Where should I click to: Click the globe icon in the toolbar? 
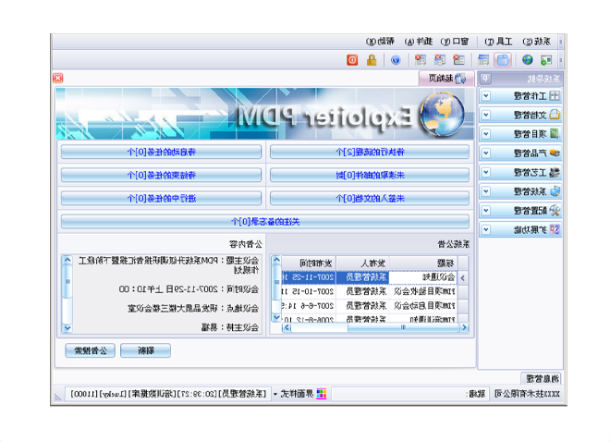pyautogui.click(x=527, y=60)
